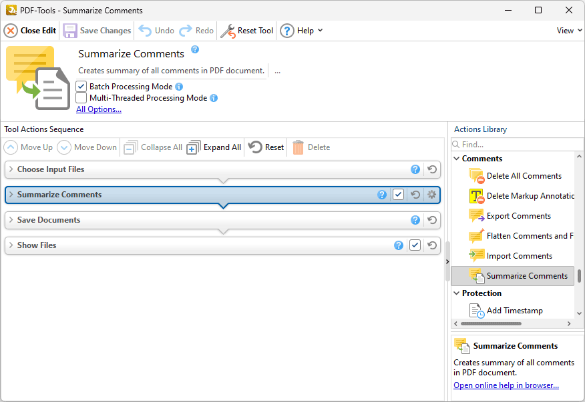Image resolution: width=585 pixels, height=402 pixels.
Task: Click the Redo arrow icon
Action: pyautogui.click(x=186, y=31)
